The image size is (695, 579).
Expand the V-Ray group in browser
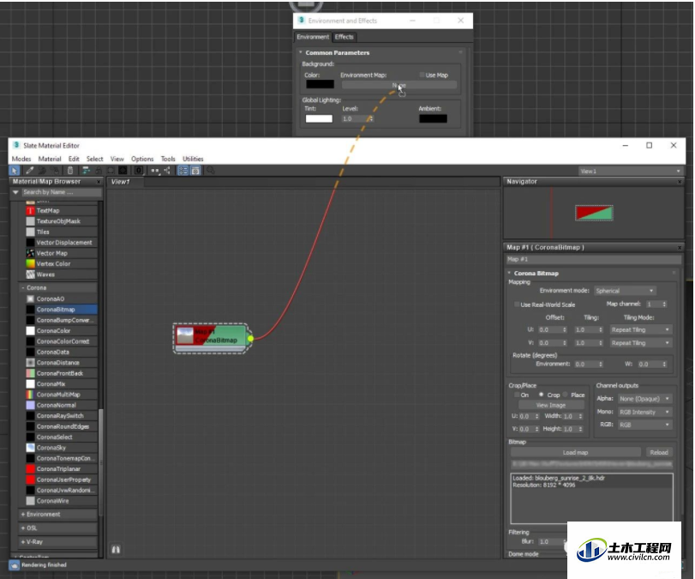click(22, 542)
